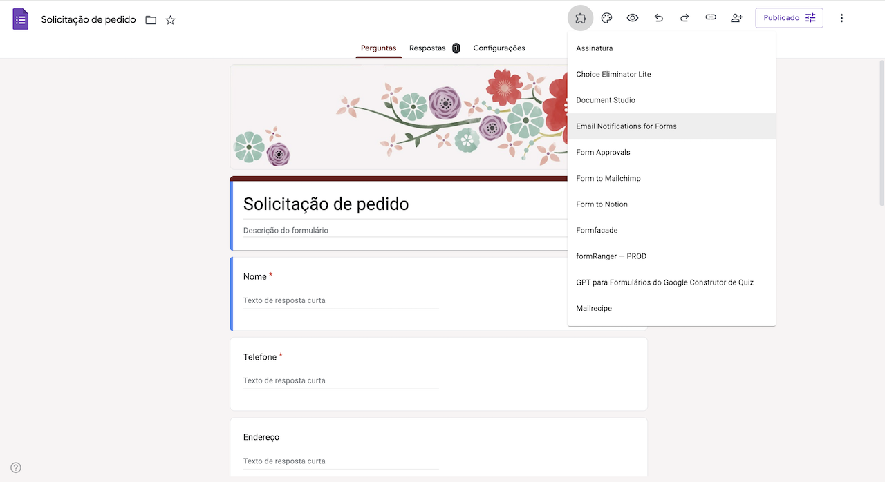Open the help question mark at bottom left
The width and height of the screenshot is (885, 482).
[x=15, y=467]
